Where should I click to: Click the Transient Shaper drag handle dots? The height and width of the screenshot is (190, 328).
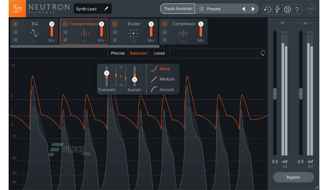click(84, 41)
